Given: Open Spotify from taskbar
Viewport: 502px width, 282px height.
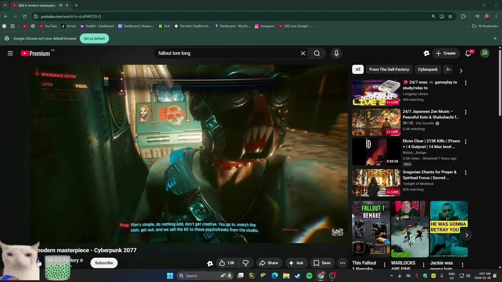Looking at the screenshot, I should 309,276.
